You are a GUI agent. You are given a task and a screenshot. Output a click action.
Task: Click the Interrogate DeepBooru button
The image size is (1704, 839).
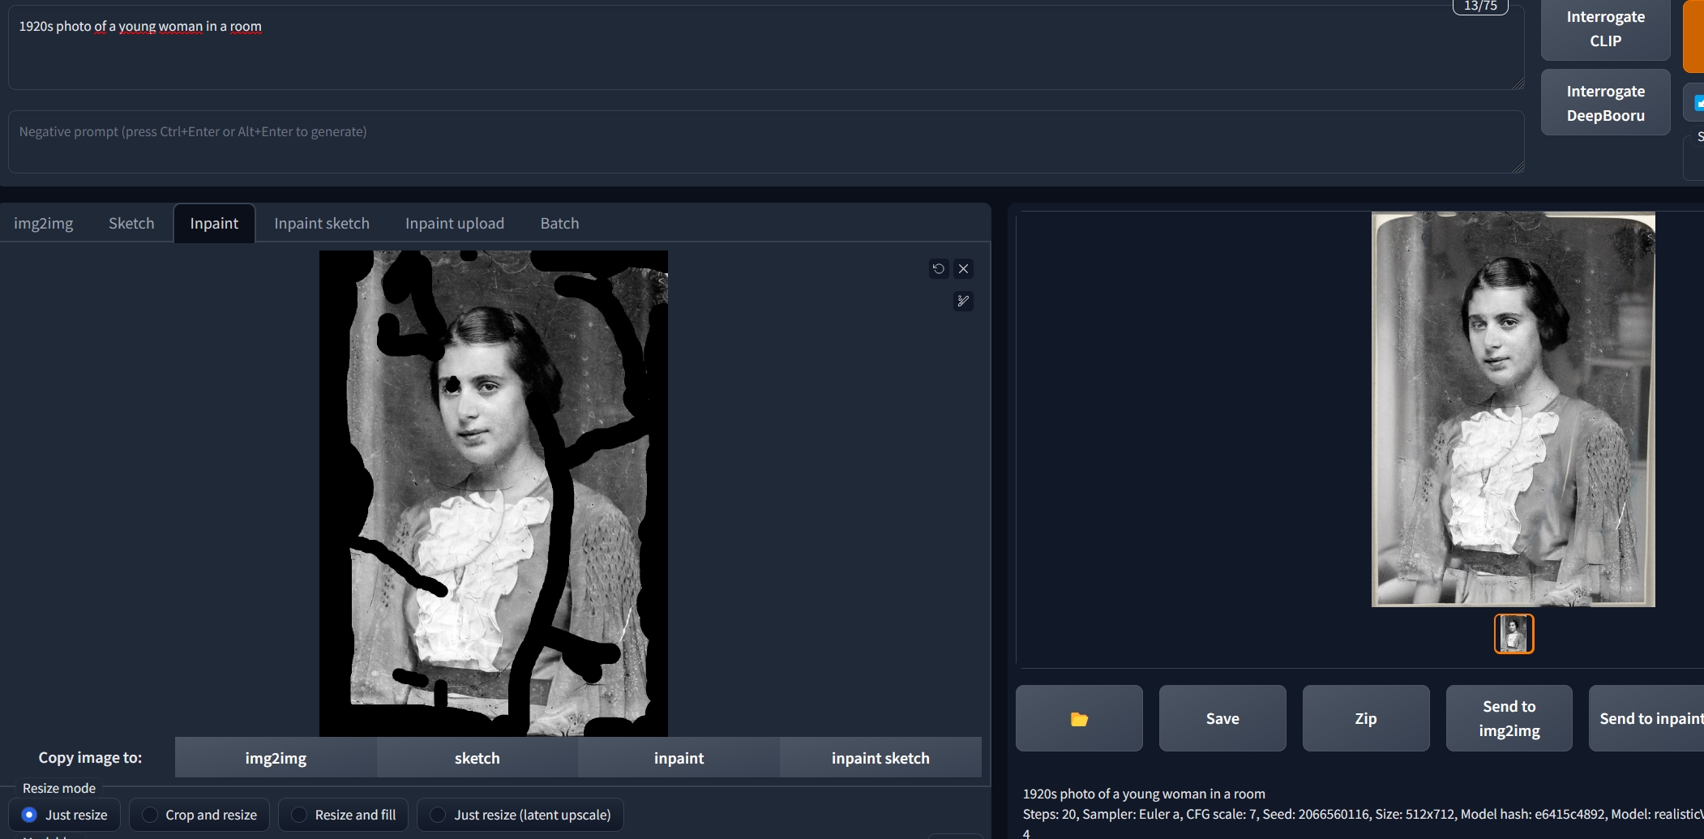point(1606,103)
